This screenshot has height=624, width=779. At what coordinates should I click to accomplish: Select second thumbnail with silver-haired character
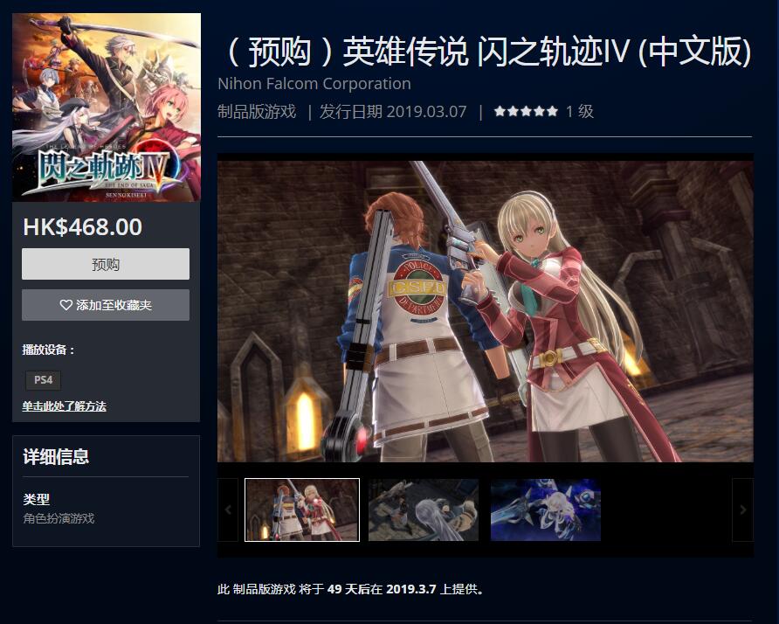(x=424, y=510)
